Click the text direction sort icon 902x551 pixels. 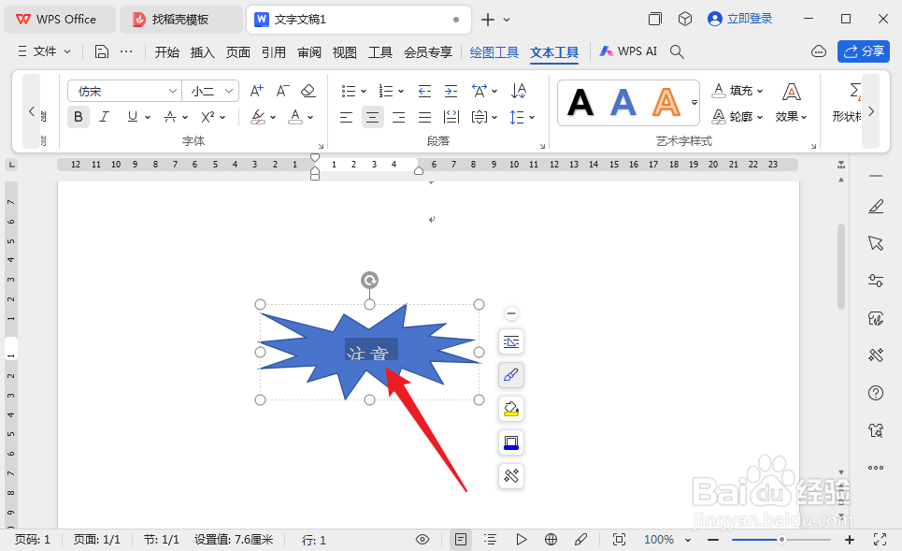tap(519, 91)
